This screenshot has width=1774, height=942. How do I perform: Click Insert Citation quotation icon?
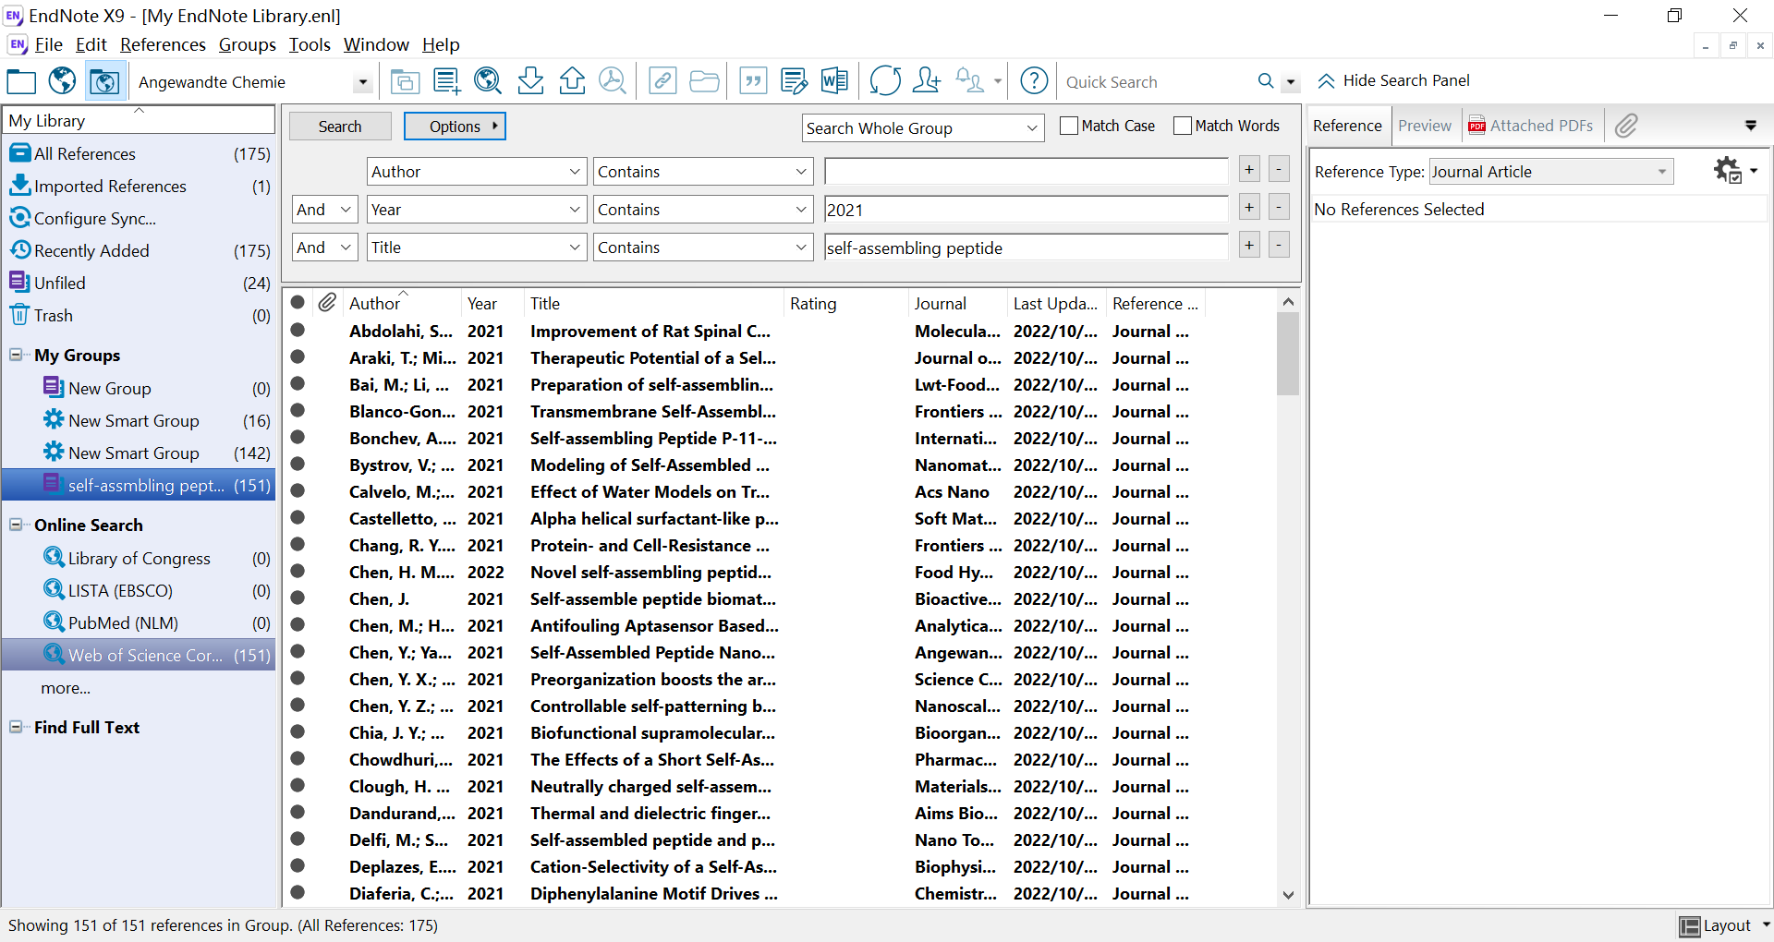pyautogui.click(x=754, y=81)
